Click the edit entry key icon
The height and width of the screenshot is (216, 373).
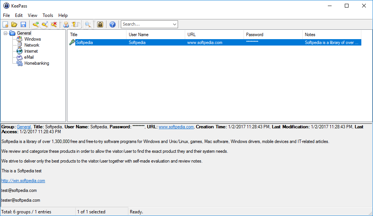(45, 24)
